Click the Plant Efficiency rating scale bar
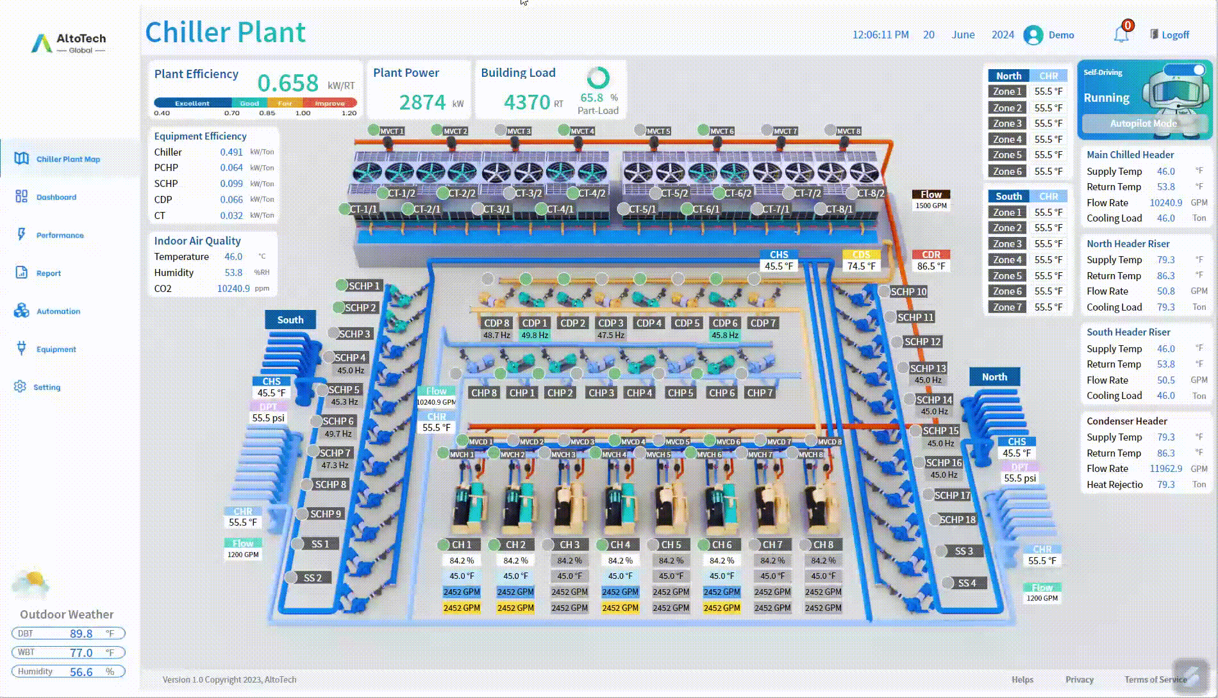 pyautogui.click(x=255, y=102)
